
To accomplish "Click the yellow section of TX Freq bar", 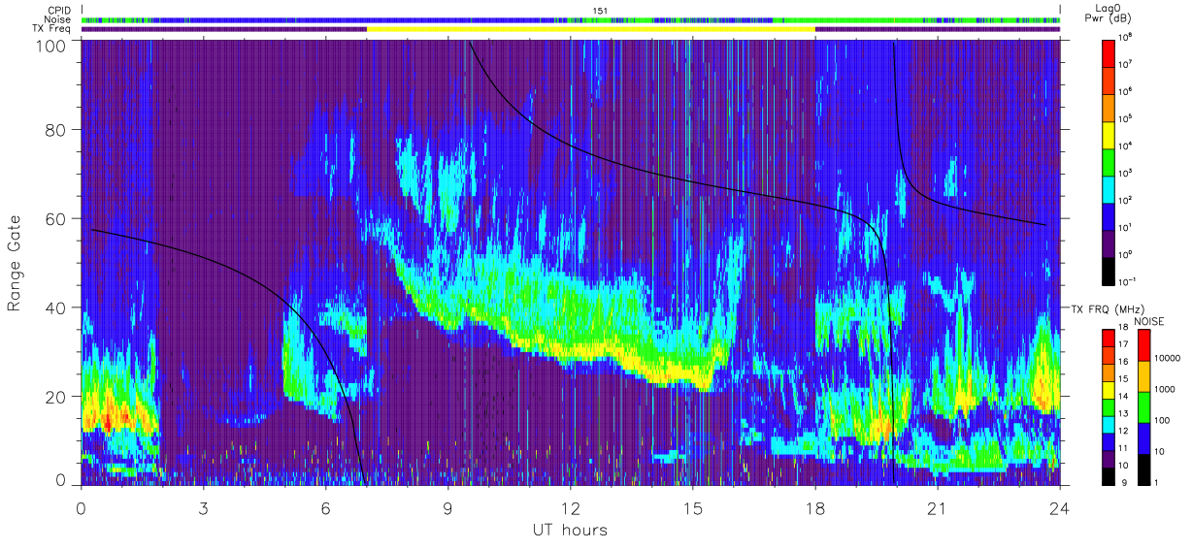I will [x=591, y=29].
